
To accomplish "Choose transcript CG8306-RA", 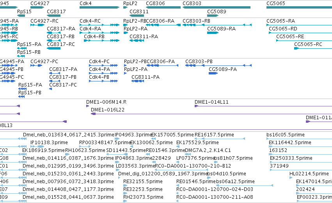I will click(160, 21).
